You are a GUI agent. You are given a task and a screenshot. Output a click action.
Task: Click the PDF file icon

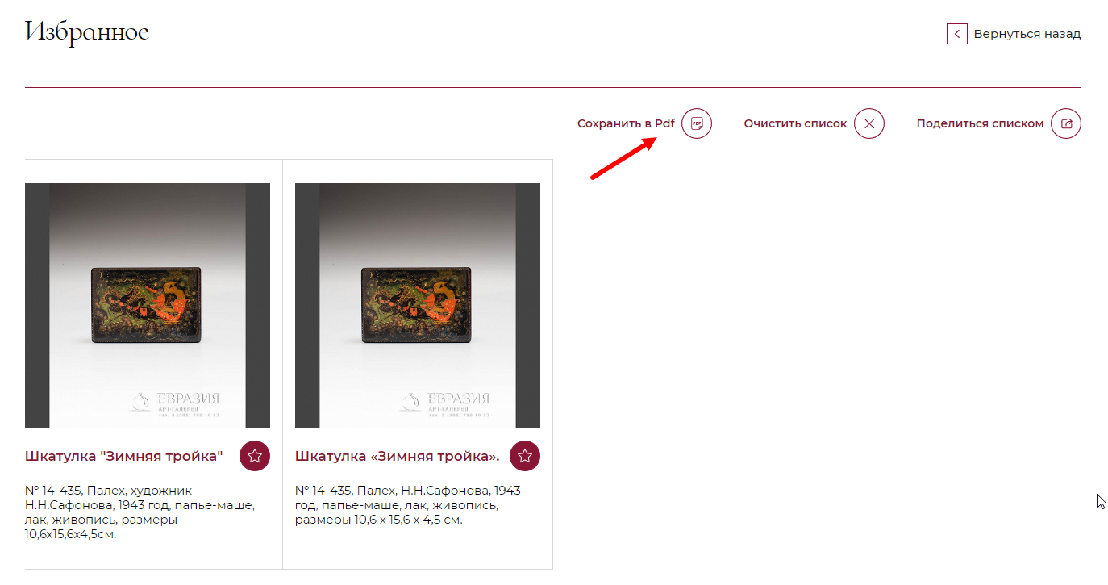point(697,123)
